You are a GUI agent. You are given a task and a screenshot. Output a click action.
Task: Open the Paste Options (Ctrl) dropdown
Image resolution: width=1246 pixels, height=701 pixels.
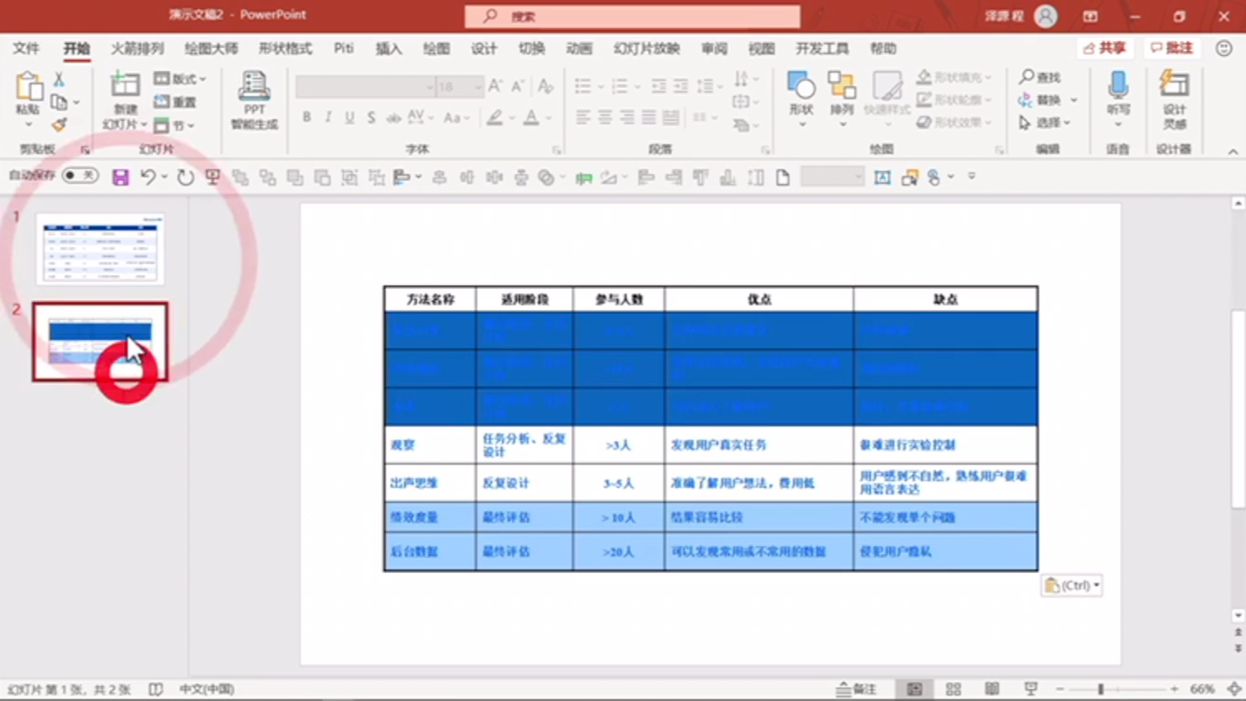coord(1072,585)
